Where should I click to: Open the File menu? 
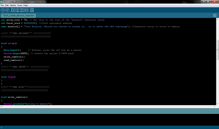2,5
